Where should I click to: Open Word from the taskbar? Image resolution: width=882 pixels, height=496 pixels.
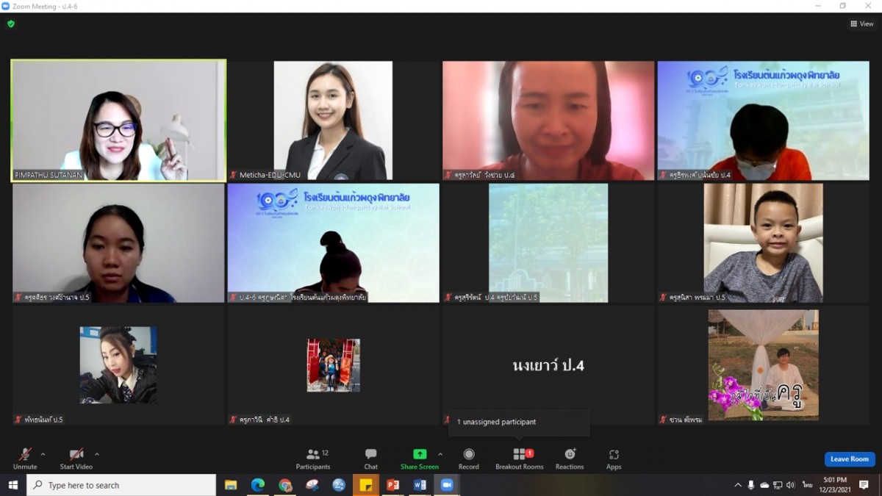tap(420, 485)
